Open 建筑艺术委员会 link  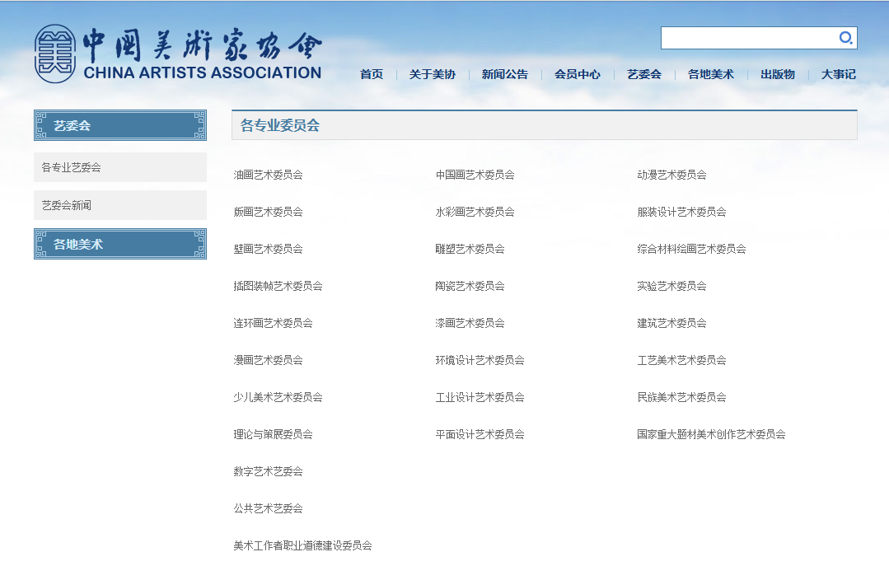pos(671,323)
